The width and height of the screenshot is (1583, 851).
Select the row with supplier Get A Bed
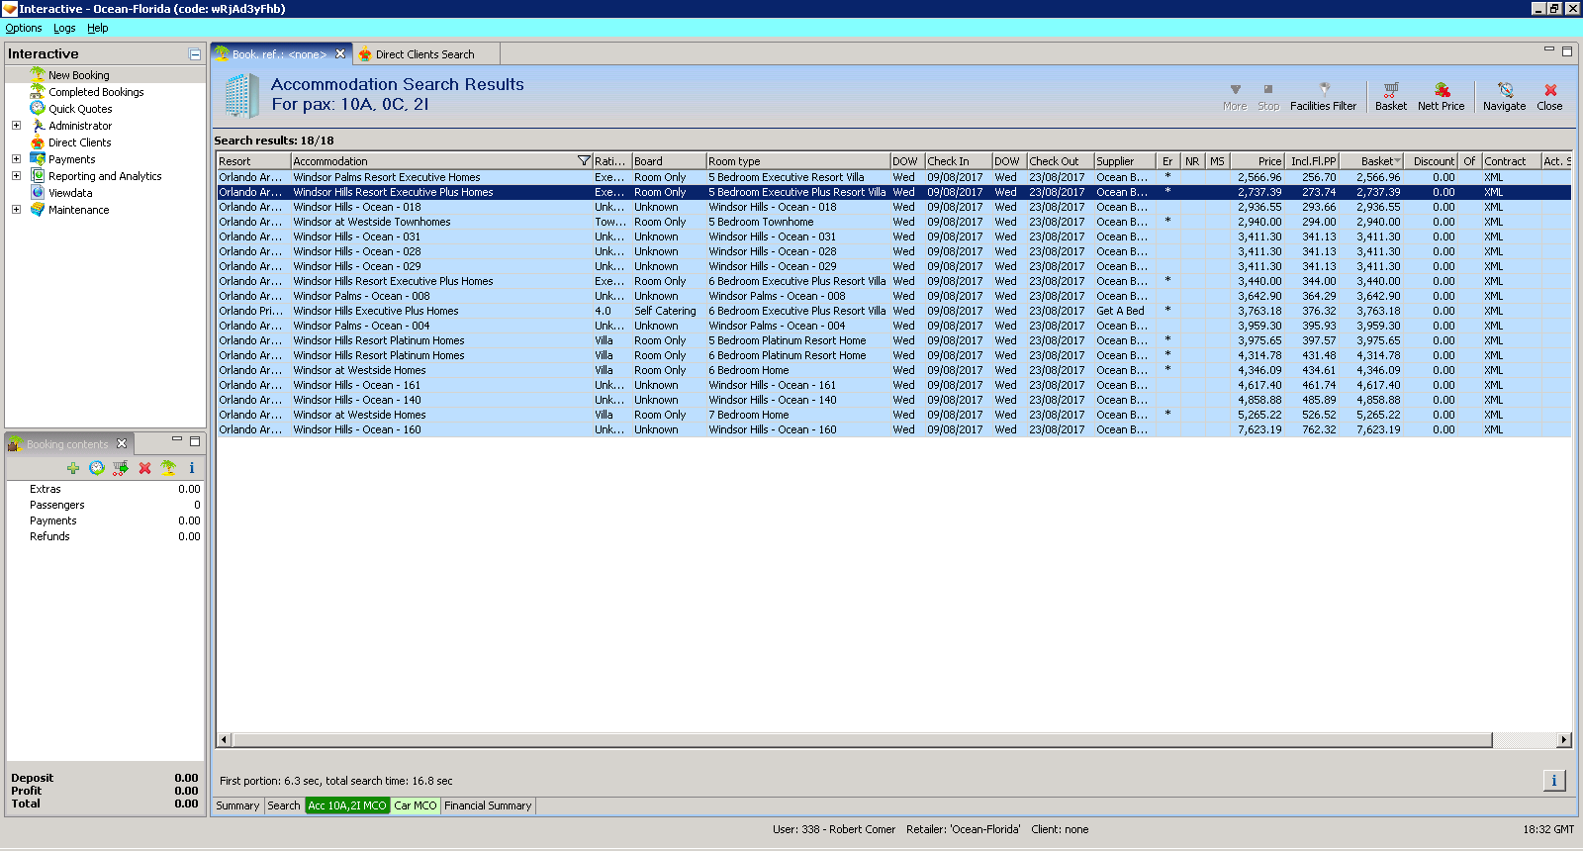[894, 312]
